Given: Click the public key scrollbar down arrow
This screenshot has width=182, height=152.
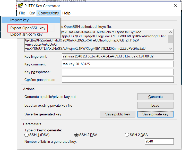Looking at the screenshot, I should coord(170,48).
